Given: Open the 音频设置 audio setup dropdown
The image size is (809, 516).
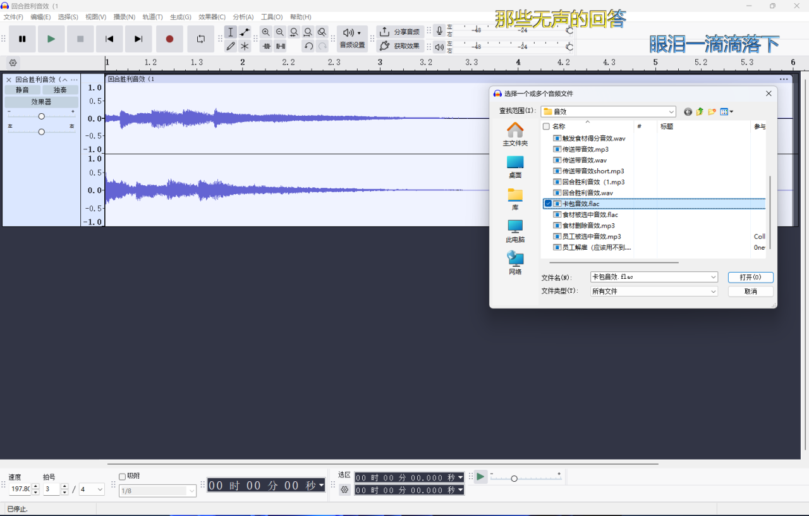Looking at the screenshot, I should click(352, 39).
